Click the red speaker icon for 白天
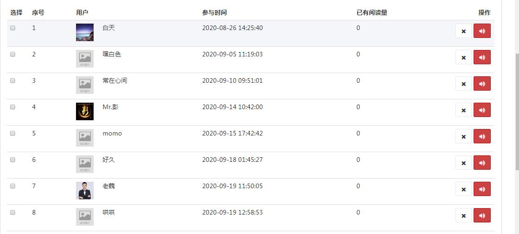 pyautogui.click(x=482, y=31)
